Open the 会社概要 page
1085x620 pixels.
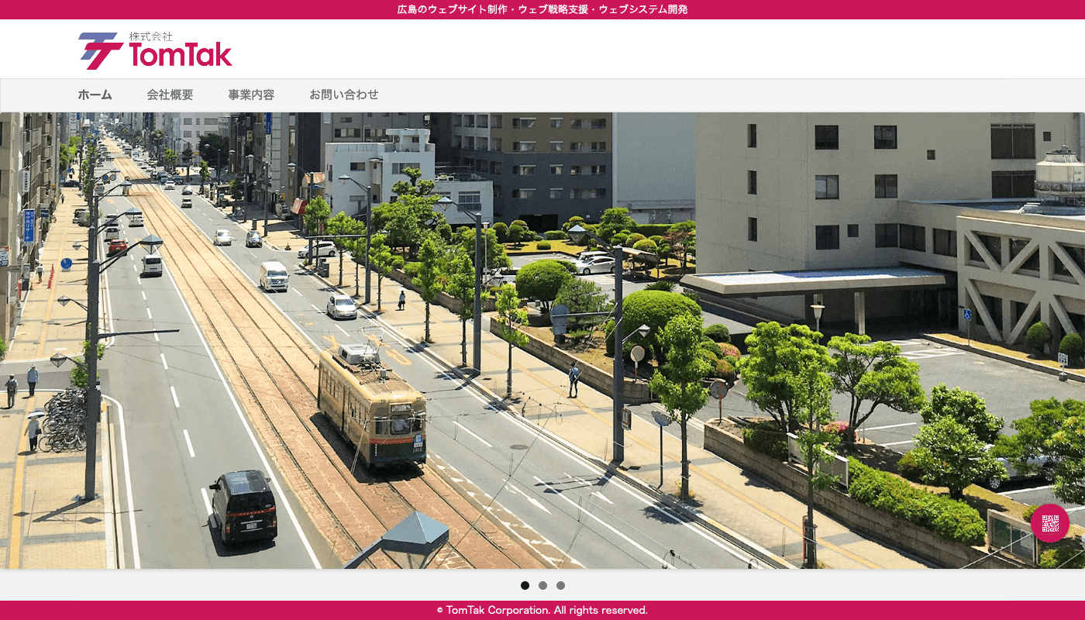pos(170,95)
